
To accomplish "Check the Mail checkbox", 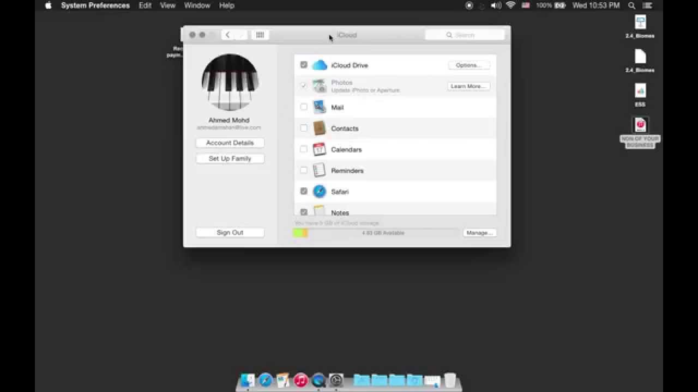I will pyautogui.click(x=304, y=107).
